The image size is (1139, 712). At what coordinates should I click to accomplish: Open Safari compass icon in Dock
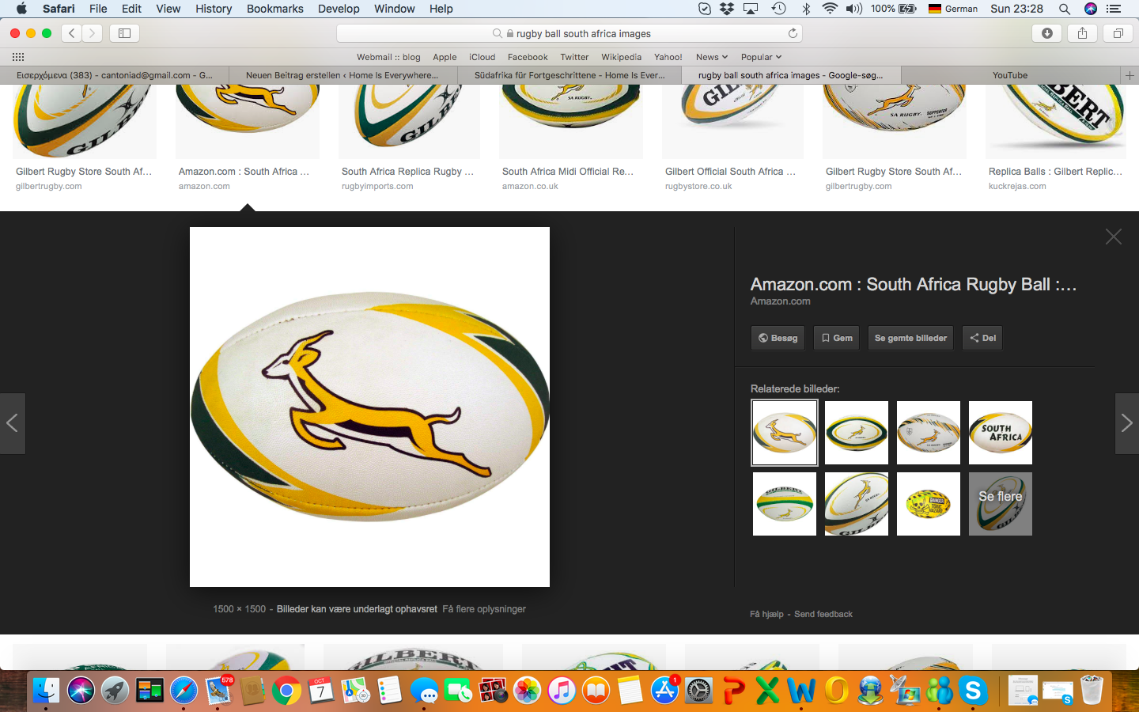[184, 691]
